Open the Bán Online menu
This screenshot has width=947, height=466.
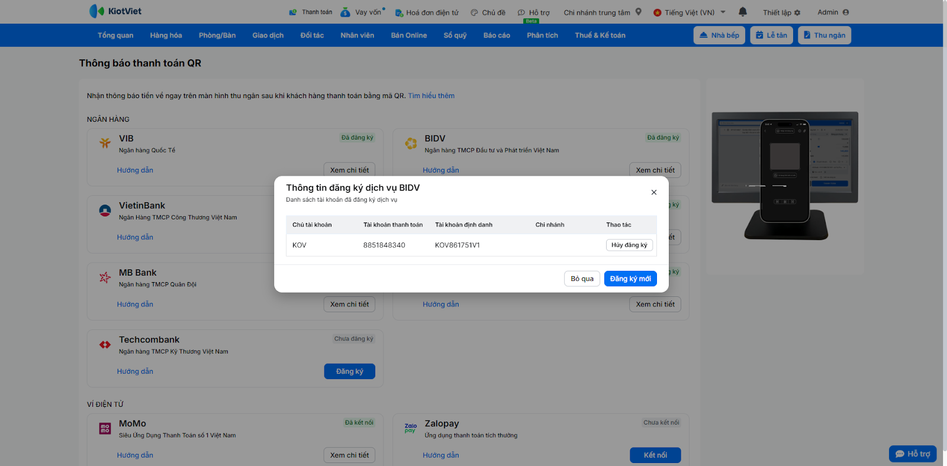click(409, 35)
